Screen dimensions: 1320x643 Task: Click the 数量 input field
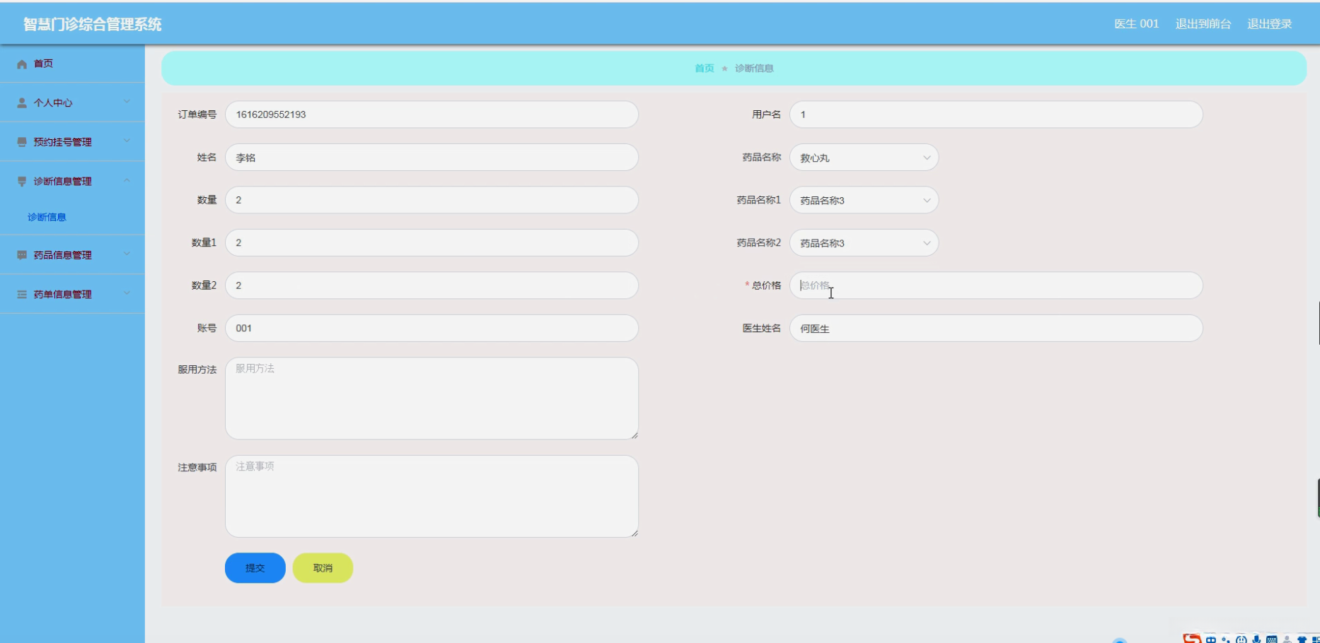coord(432,201)
